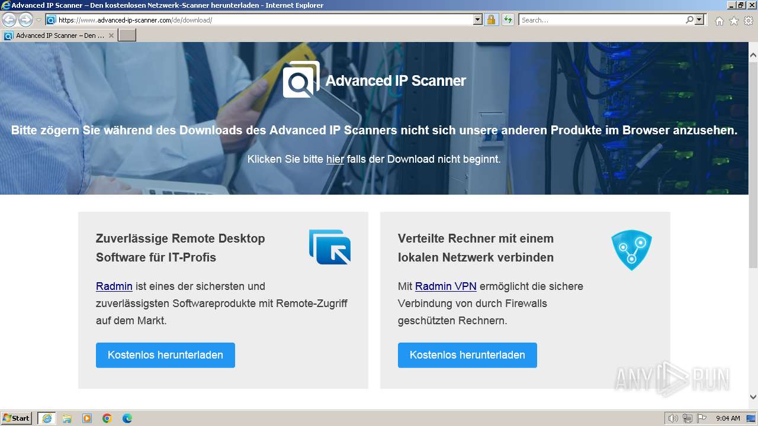Open the Windows Start menu

click(17, 418)
